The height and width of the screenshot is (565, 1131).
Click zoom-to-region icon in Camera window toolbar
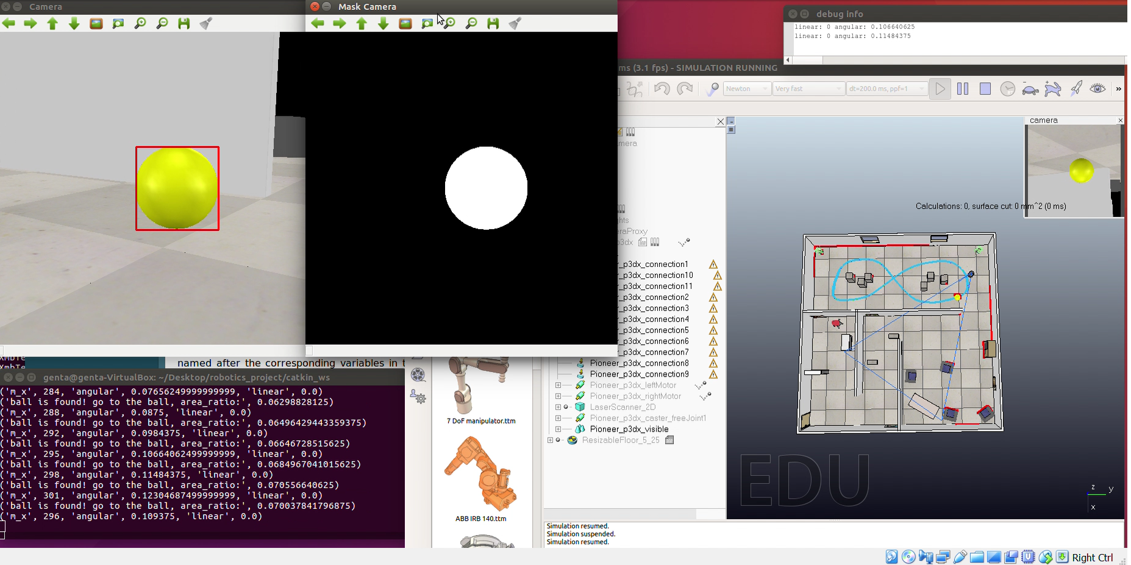coord(118,24)
